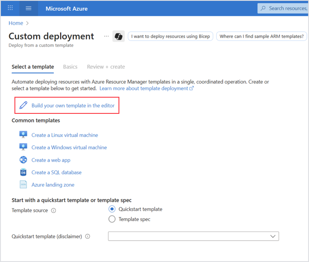Expand the Quickstart template dropdown
Image resolution: width=309 pixels, height=262 pixels.
(193, 236)
